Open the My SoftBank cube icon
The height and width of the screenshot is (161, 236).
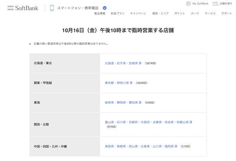point(188,4)
